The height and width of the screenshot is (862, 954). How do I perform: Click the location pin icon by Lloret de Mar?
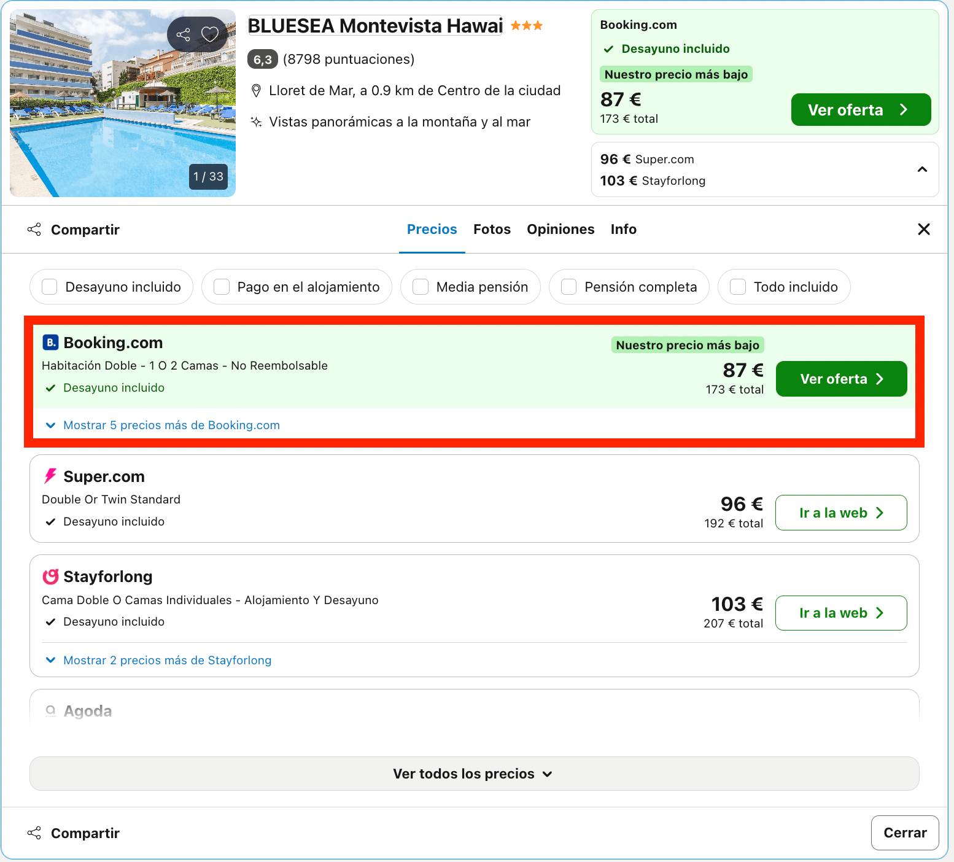point(257,91)
